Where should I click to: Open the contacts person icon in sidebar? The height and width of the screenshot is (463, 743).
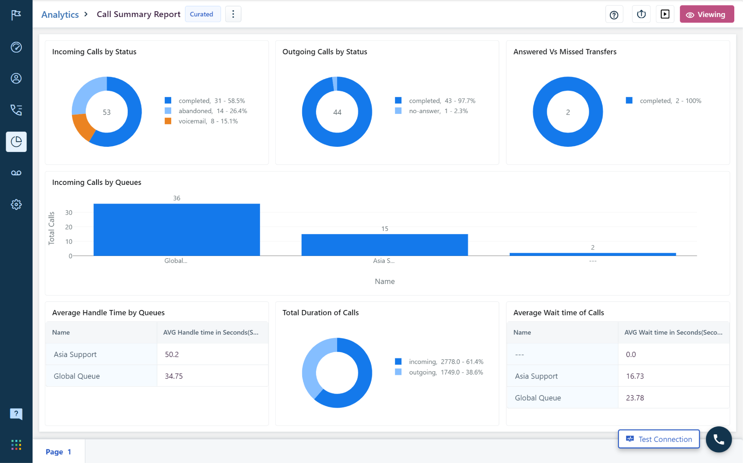[16, 78]
